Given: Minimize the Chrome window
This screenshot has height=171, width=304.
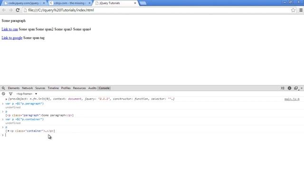Looking at the screenshot, I should click(x=285, y=2).
